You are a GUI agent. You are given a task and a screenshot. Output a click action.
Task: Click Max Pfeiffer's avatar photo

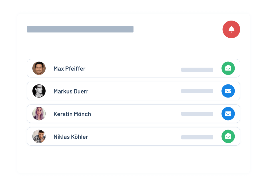[x=39, y=68]
